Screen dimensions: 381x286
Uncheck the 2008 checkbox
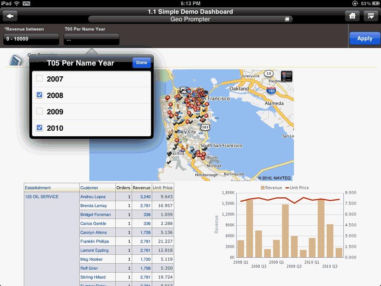pyautogui.click(x=39, y=95)
